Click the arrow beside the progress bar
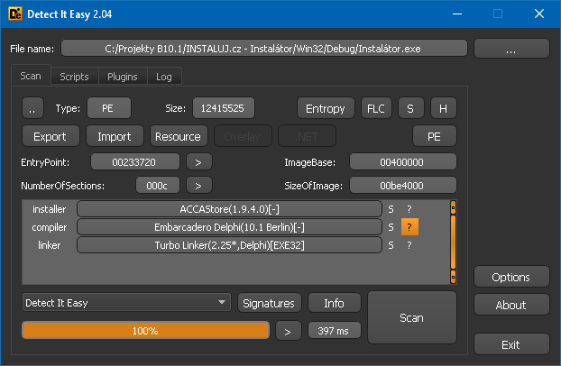The height and width of the screenshot is (366, 561). (288, 331)
